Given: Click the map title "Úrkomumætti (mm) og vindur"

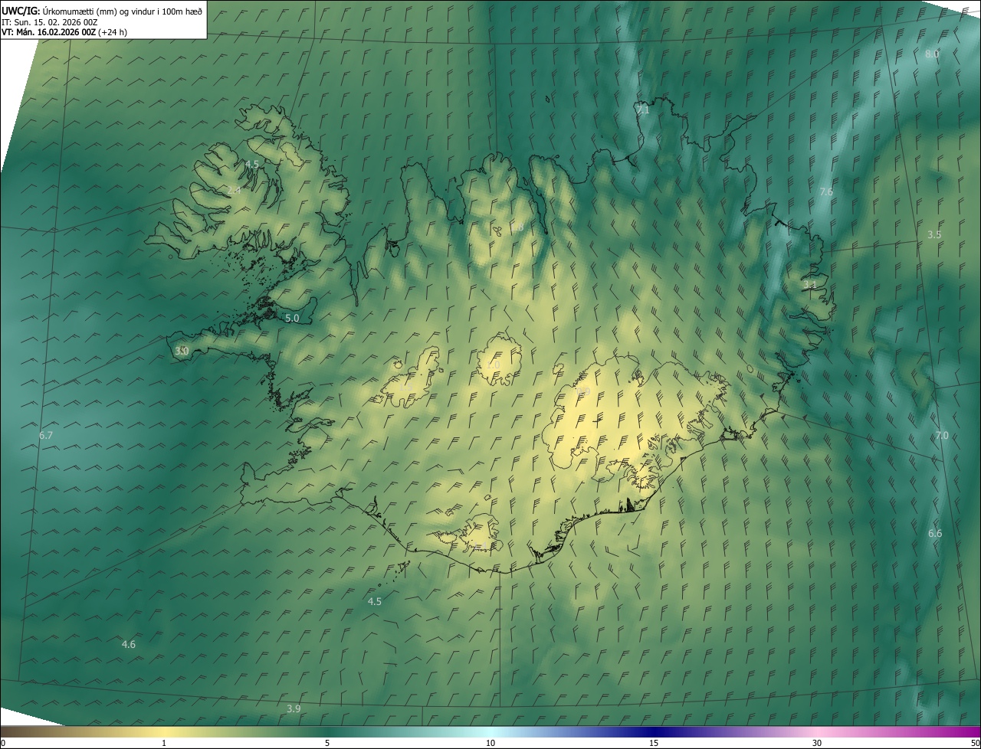Looking at the screenshot, I should coord(100,11).
